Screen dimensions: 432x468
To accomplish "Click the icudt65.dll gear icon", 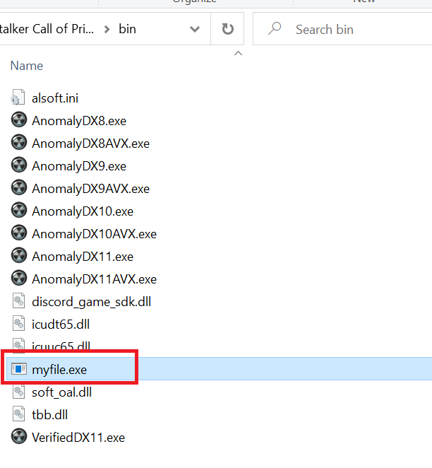I will click(18, 324).
